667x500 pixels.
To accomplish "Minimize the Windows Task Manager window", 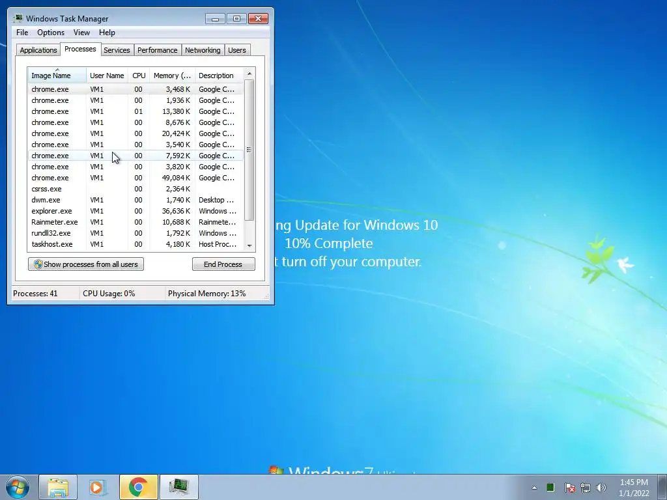I will (x=215, y=19).
